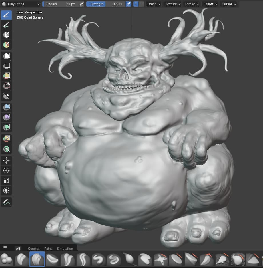This screenshot has height=268, width=263.
Task: Pick the Annotate pencil tool
Action: click(6, 202)
